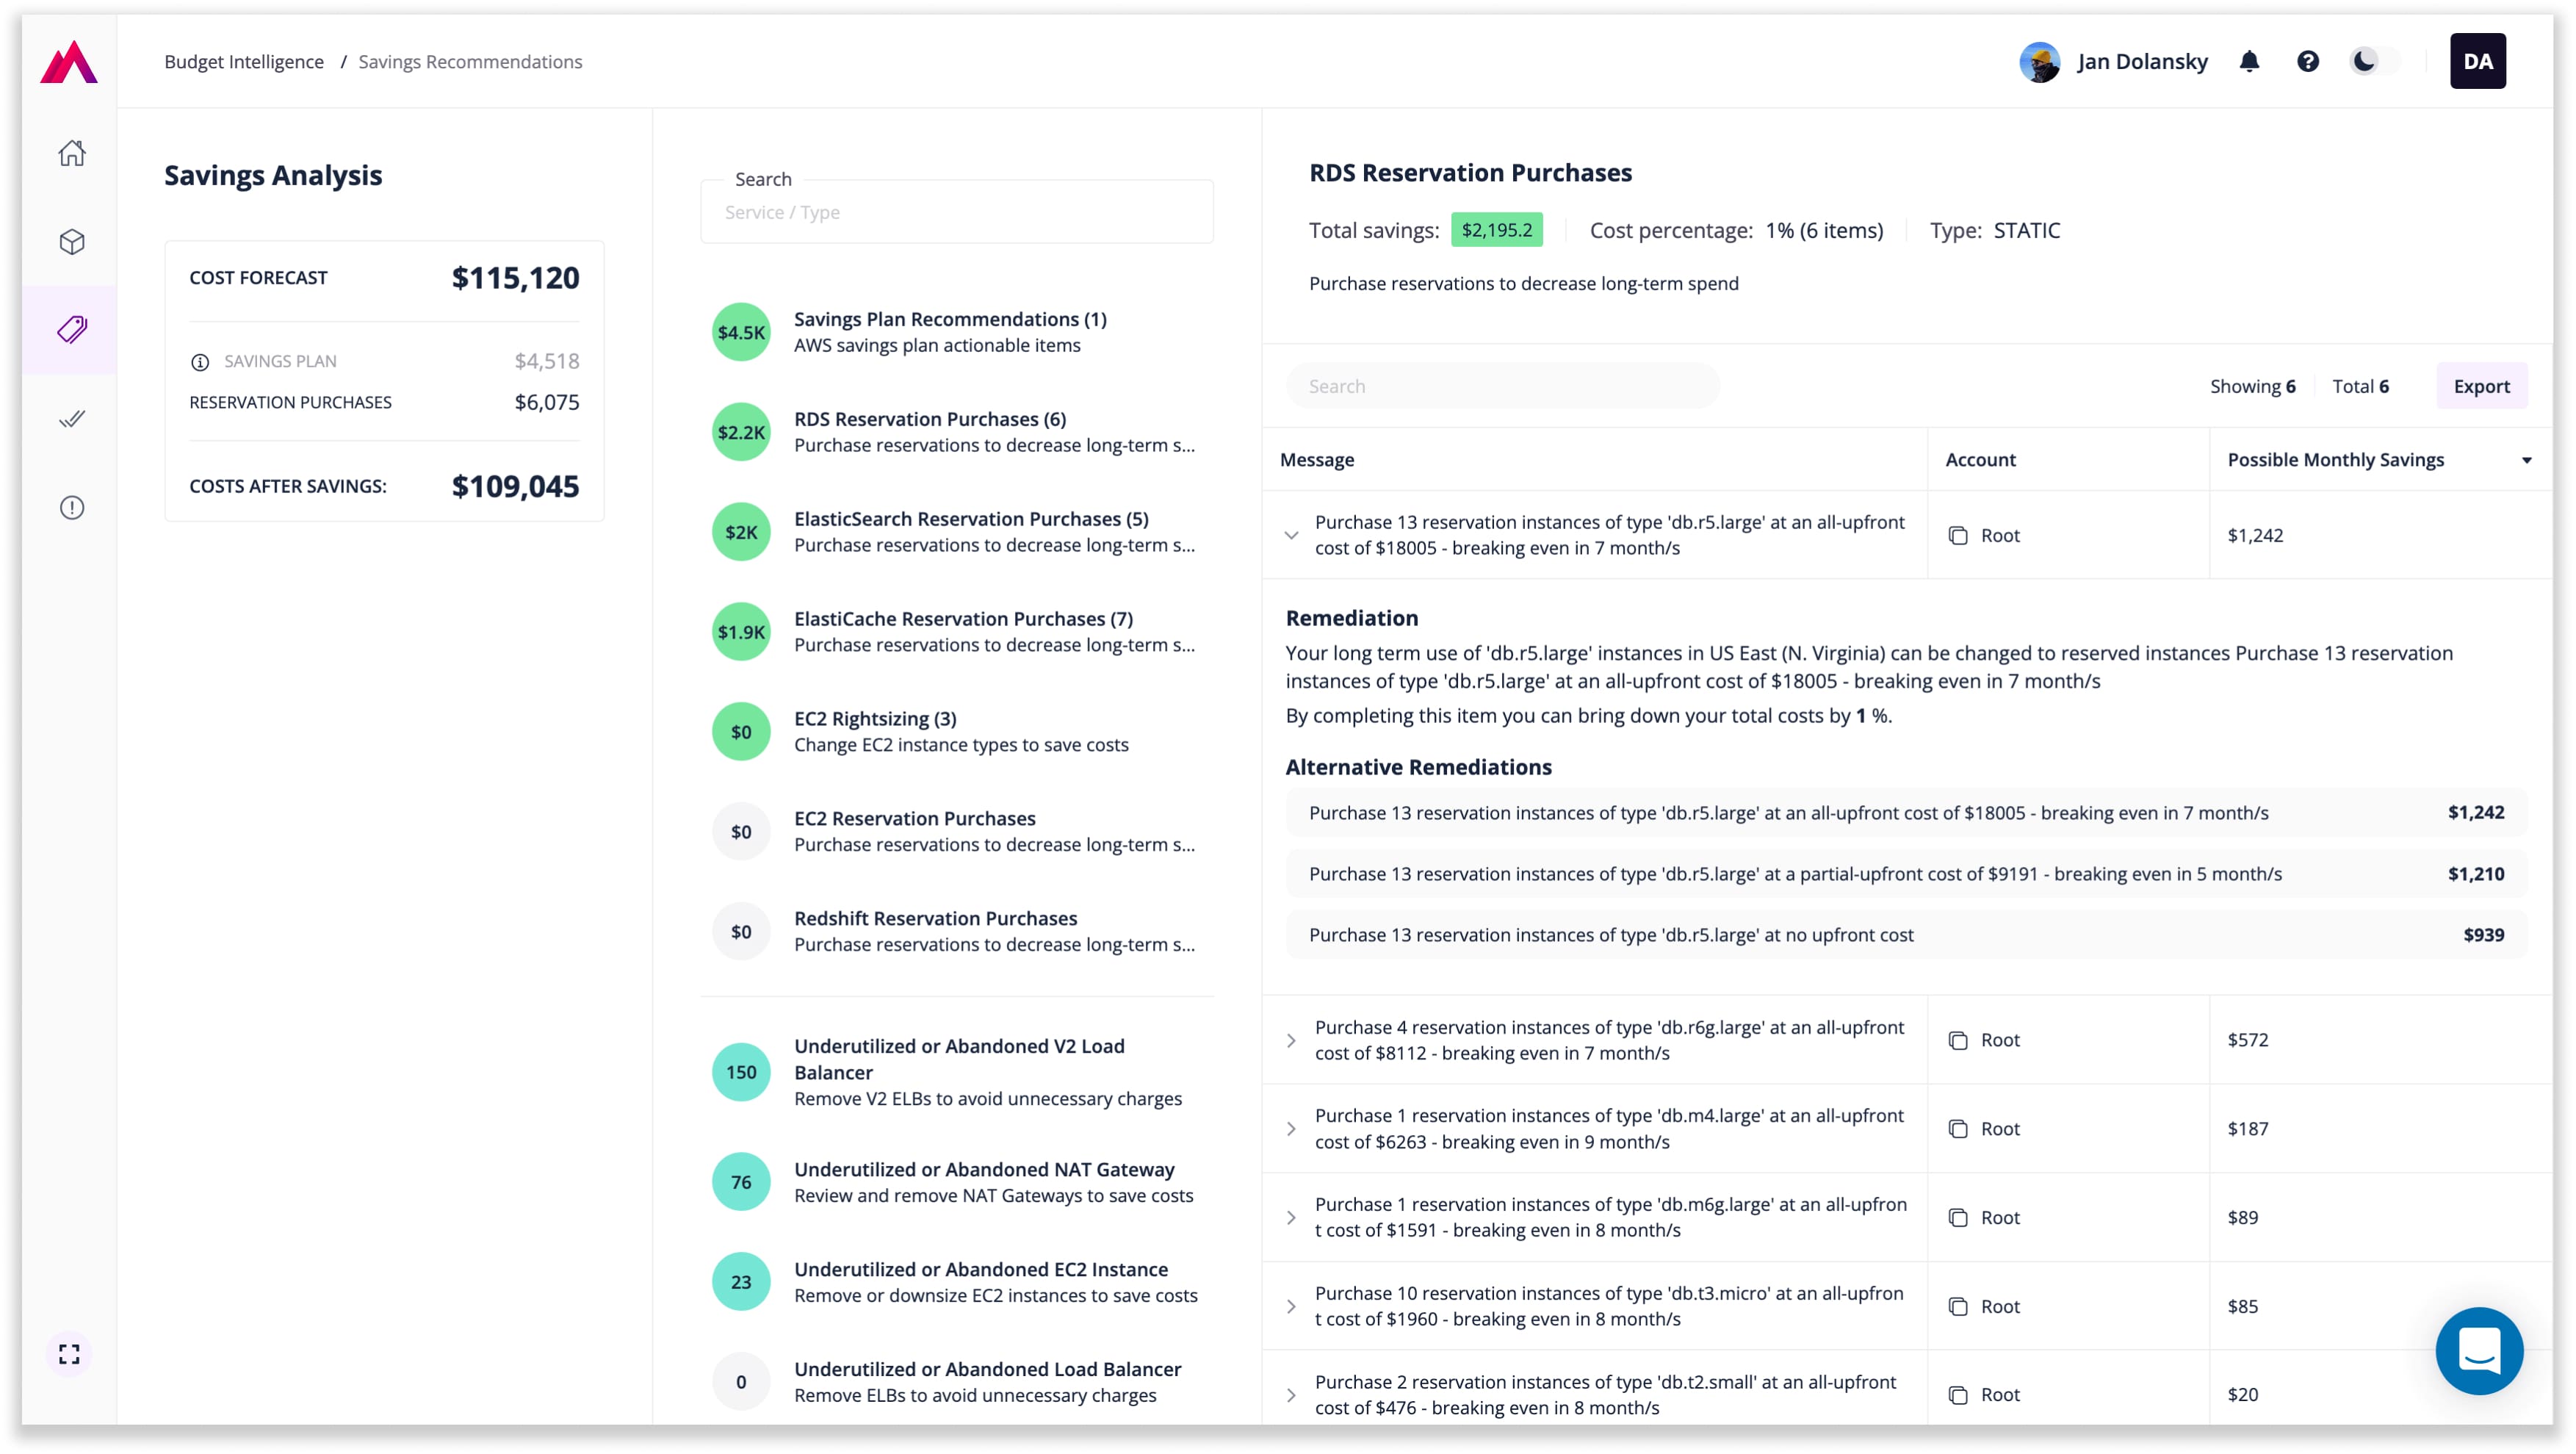Copy account icon in db.m4.large row
The image size is (2576, 1454).
click(1957, 1129)
